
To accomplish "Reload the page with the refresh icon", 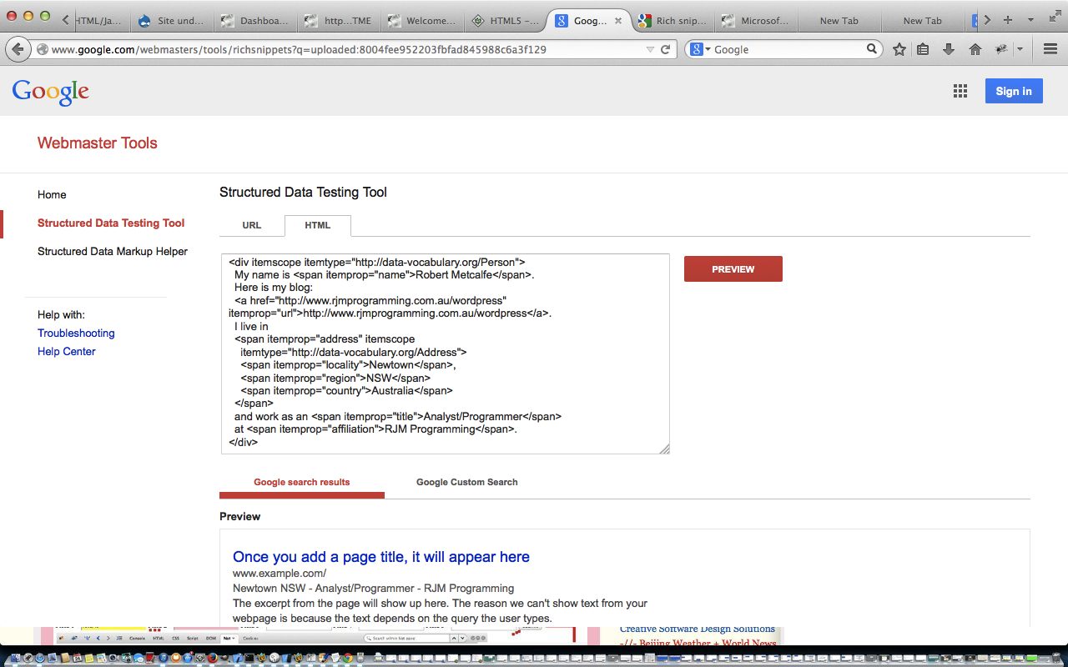I will click(x=665, y=49).
